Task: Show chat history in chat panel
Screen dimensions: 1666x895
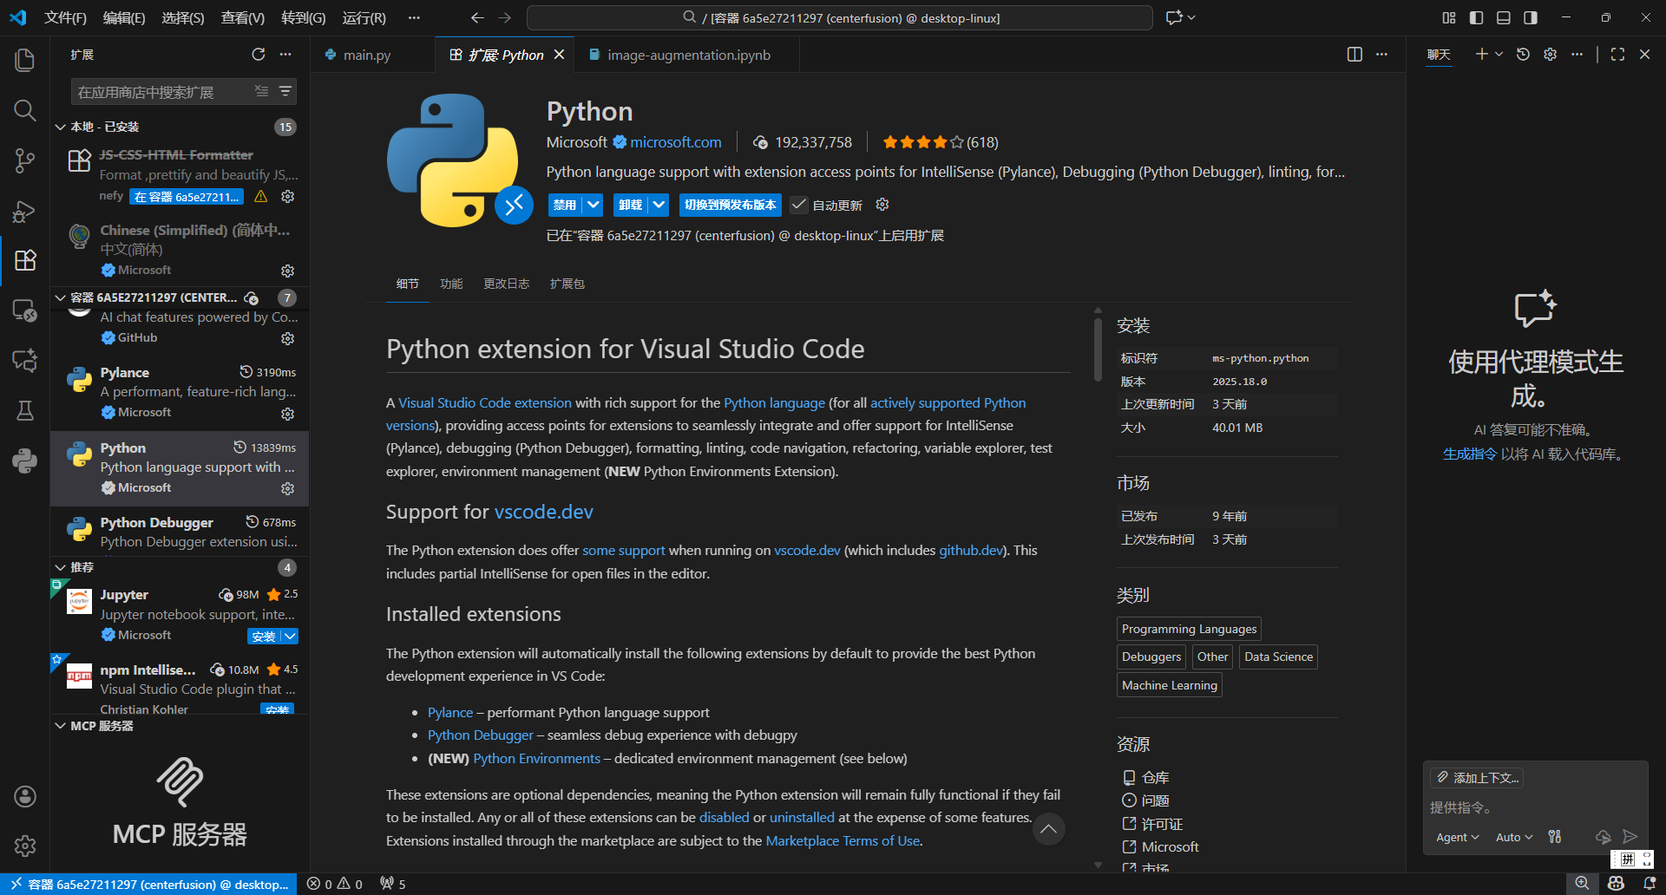Action: pyautogui.click(x=1523, y=55)
